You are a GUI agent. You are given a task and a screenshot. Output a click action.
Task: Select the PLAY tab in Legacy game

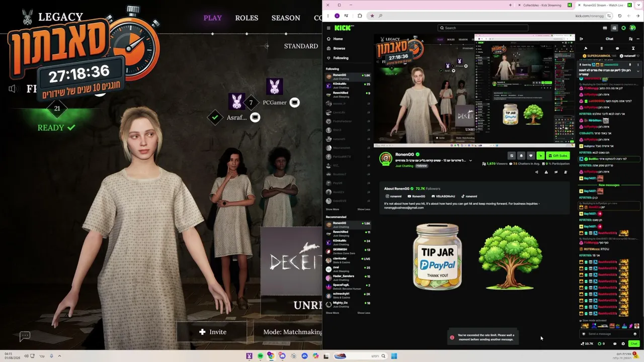coord(212,18)
